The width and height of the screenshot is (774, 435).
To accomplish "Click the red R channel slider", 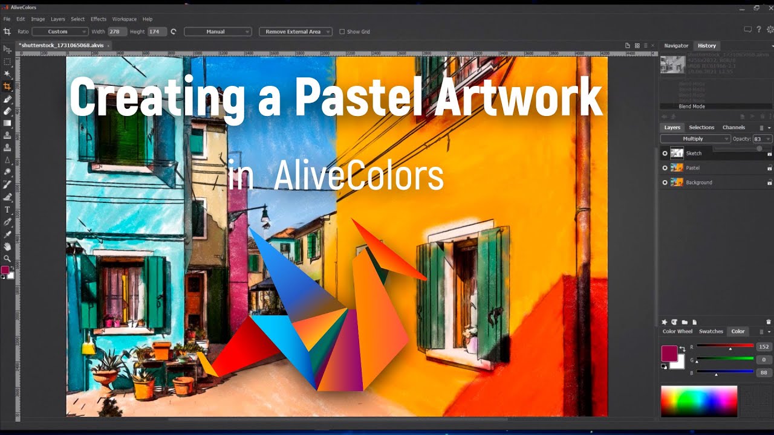I will pos(725,346).
